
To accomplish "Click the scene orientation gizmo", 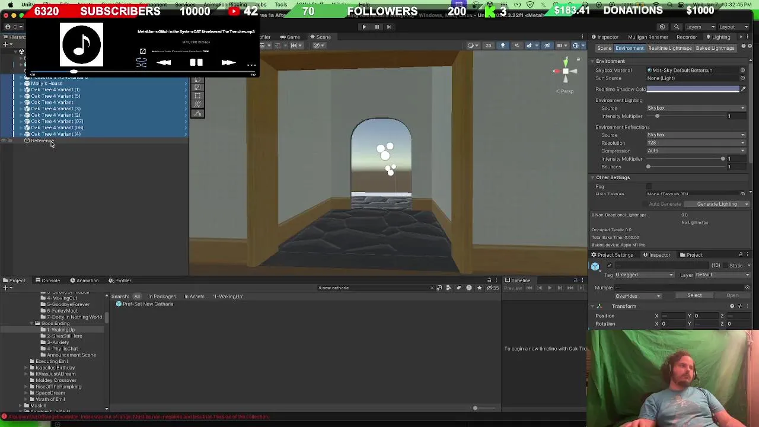I will (x=565, y=71).
